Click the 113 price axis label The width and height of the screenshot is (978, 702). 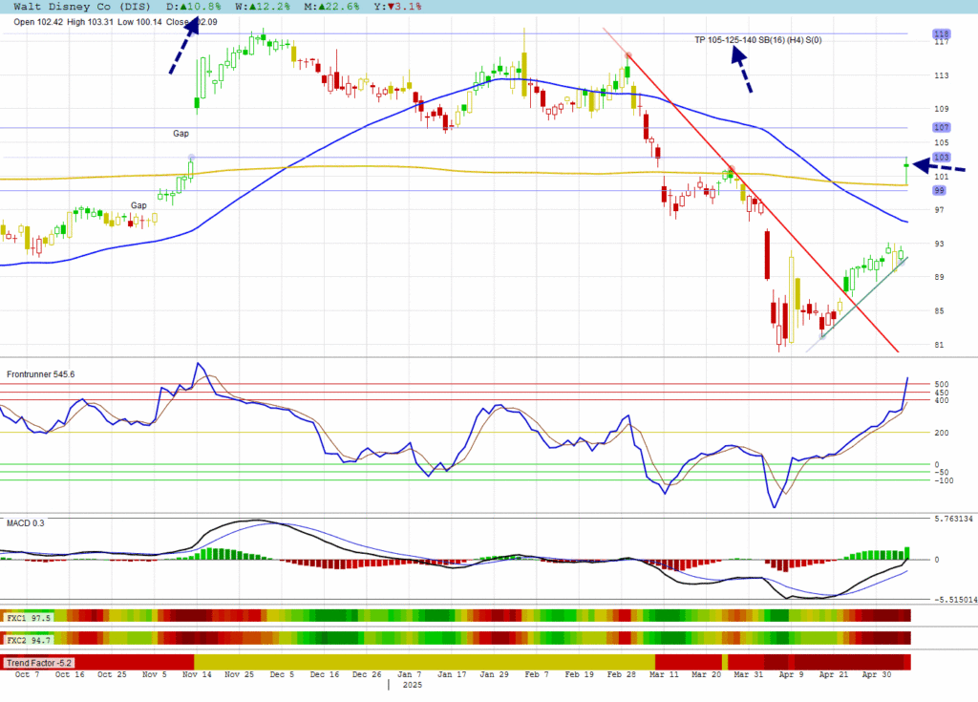click(941, 75)
